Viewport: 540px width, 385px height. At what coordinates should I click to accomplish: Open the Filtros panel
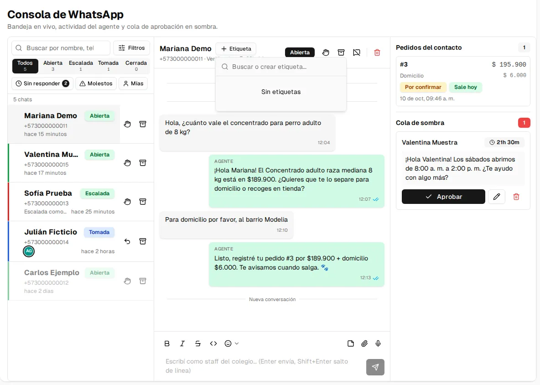(x=131, y=48)
